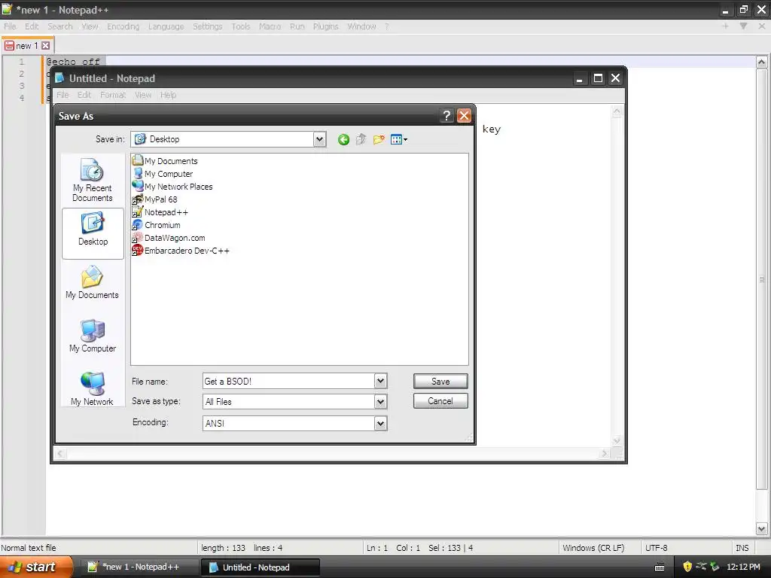Click line number 1 in Notepad++ margin
This screenshot has width=771, height=578.
click(22, 62)
